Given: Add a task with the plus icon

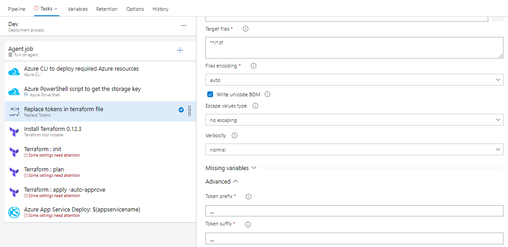Looking at the screenshot, I should point(180,50).
